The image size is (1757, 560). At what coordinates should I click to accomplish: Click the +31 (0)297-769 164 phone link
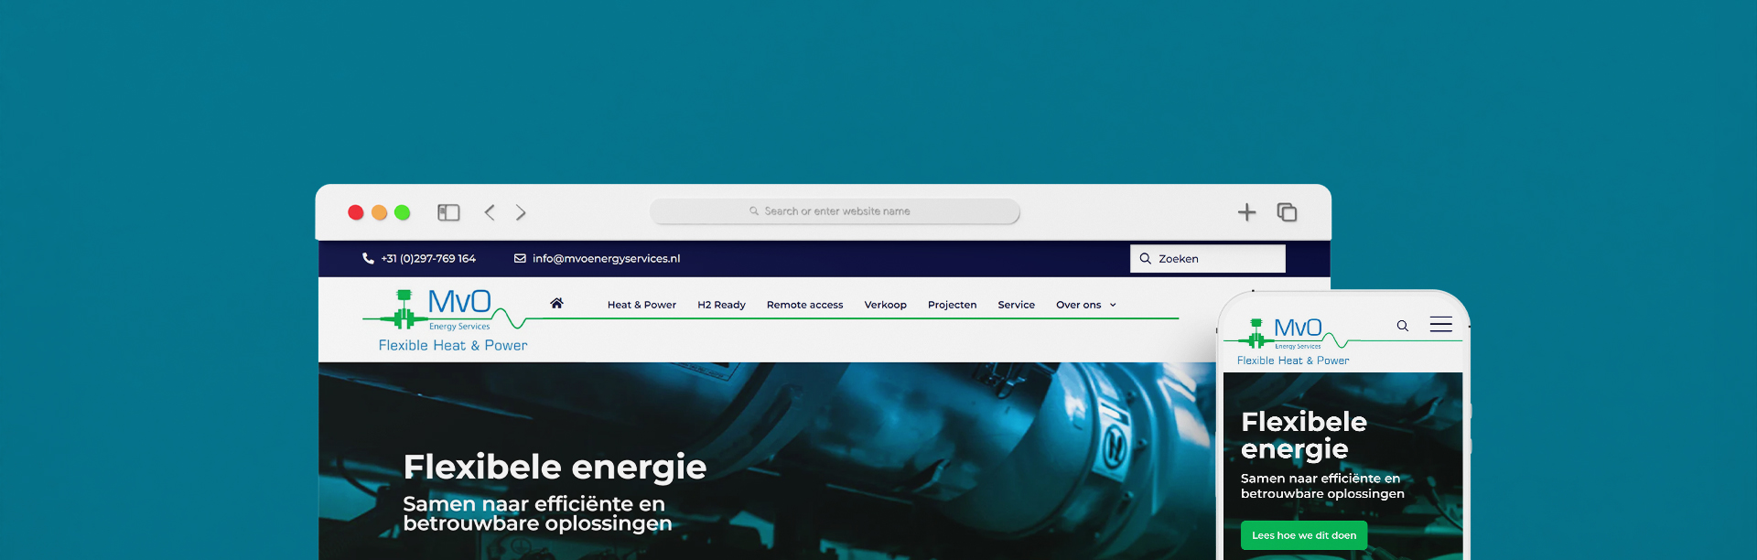427,259
